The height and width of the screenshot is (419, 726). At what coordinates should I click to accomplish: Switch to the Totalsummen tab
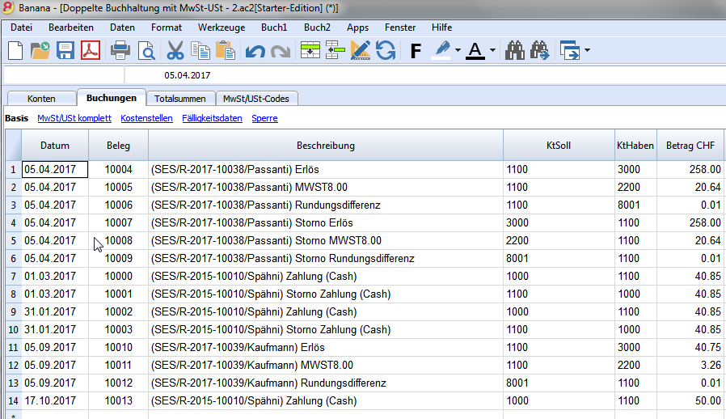pyautogui.click(x=180, y=98)
